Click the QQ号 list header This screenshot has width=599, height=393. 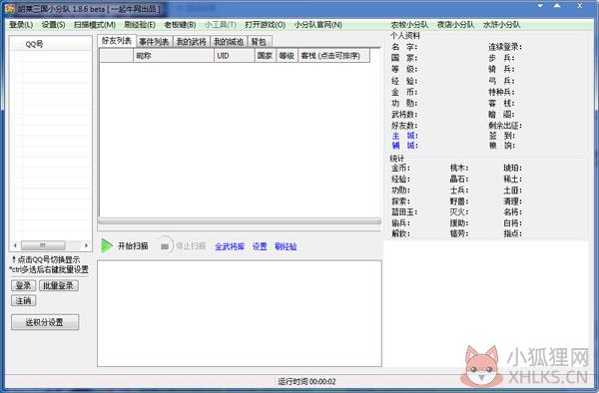pos(51,44)
